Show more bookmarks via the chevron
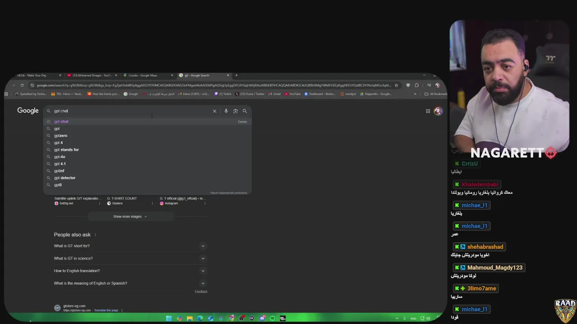Viewport: 577px width, 324px height. click(x=415, y=94)
